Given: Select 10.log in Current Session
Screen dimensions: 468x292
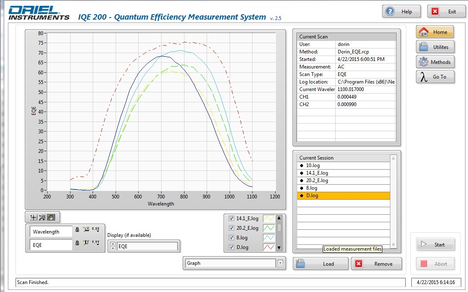Looking at the screenshot, I should (x=344, y=165).
